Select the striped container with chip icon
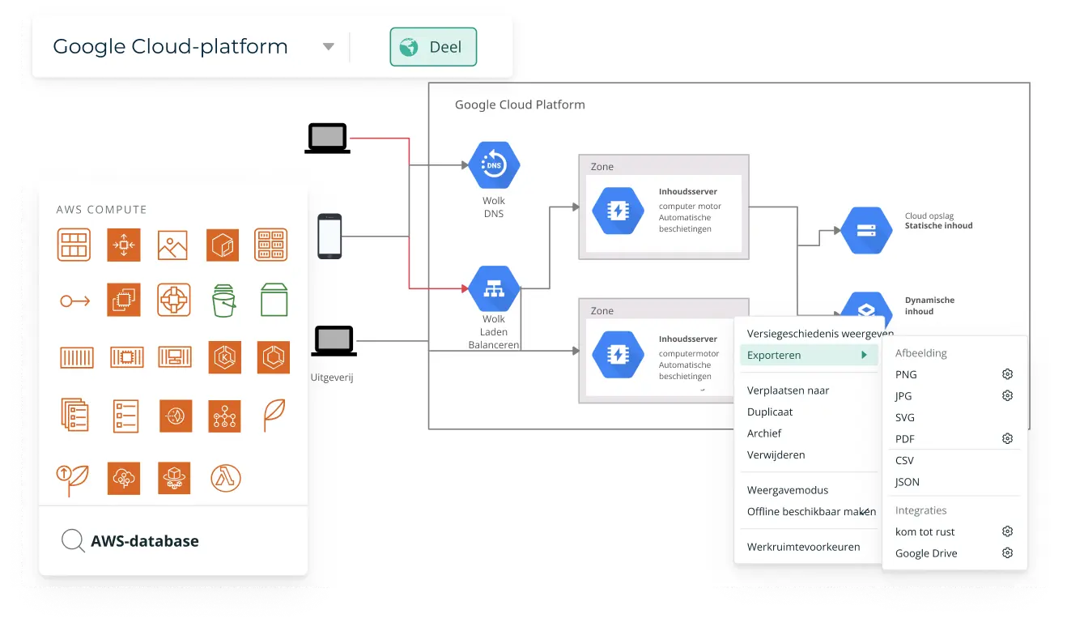Screen dimensions: 1067x627 126,356
